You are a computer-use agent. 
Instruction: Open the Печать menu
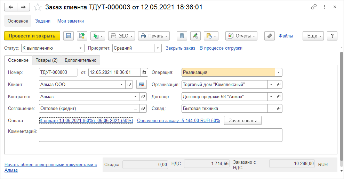point(154,36)
